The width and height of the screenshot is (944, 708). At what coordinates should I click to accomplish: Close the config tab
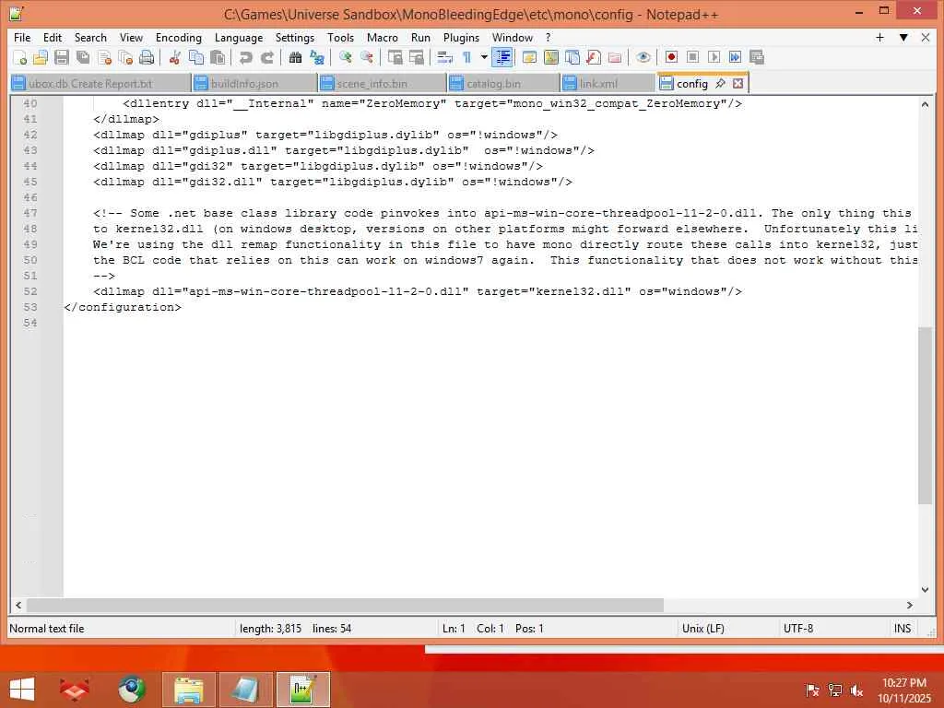[x=738, y=84]
